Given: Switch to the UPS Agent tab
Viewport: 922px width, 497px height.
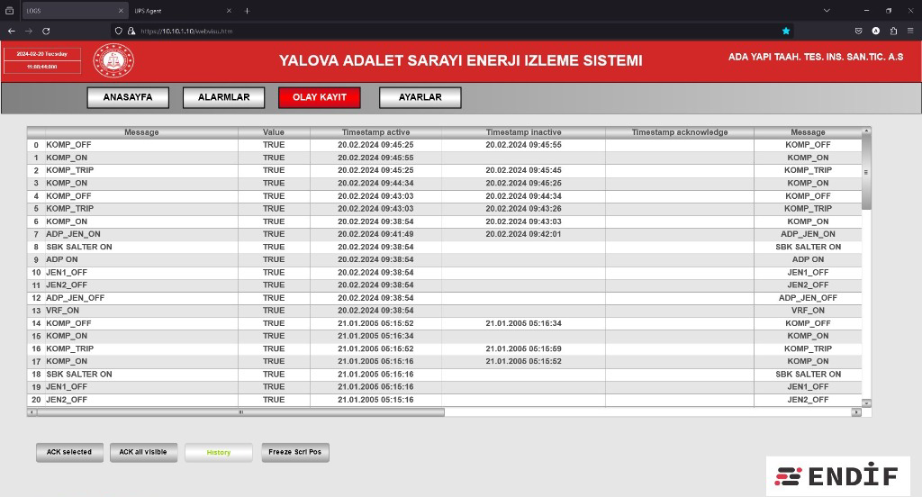Looking at the screenshot, I should (x=180, y=11).
